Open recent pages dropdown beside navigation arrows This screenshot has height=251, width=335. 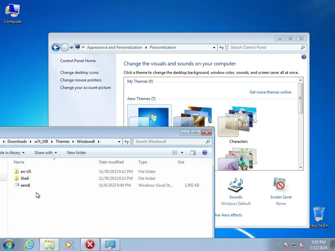click(x=71, y=48)
